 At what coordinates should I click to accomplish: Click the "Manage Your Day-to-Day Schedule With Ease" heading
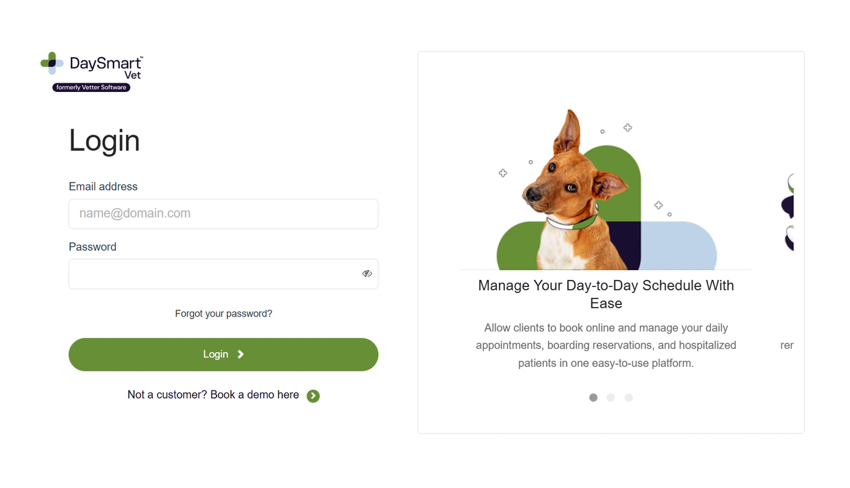click(606, 294)
